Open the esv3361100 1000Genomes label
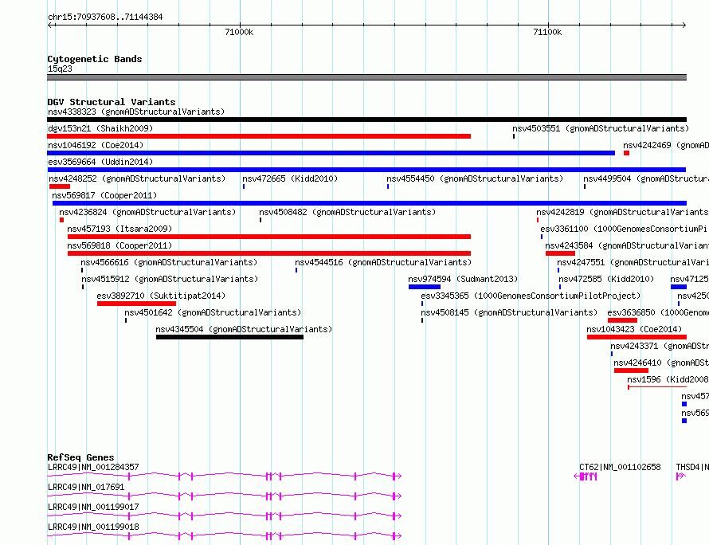The height and width of the screenshot is (545, 709). 624,229
